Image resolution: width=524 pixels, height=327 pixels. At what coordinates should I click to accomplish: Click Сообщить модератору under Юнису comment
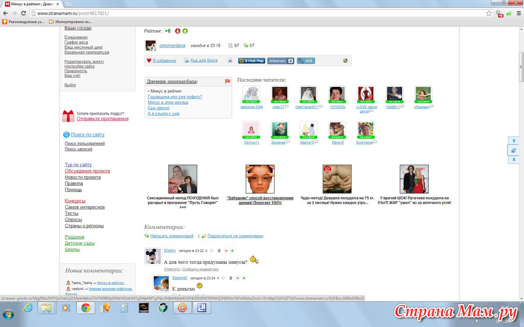tap(200, 269)
